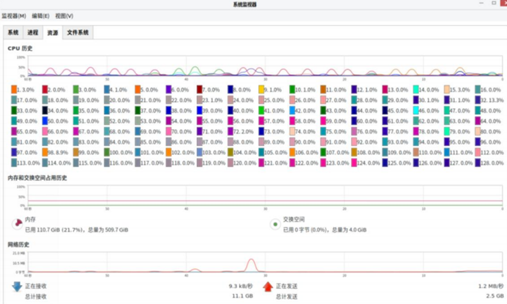
Task: Open the 视图(V) menu
Action: coord(64,16)
